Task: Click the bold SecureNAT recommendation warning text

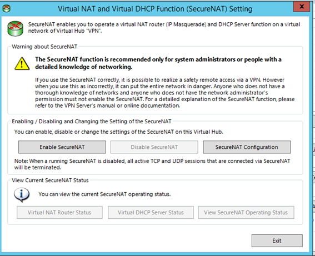Action: tap(158, 63)
